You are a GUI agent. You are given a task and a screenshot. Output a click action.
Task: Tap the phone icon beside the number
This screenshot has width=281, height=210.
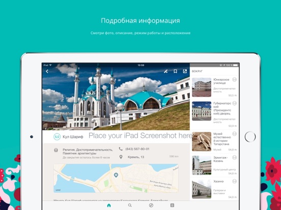coord(121,149)
